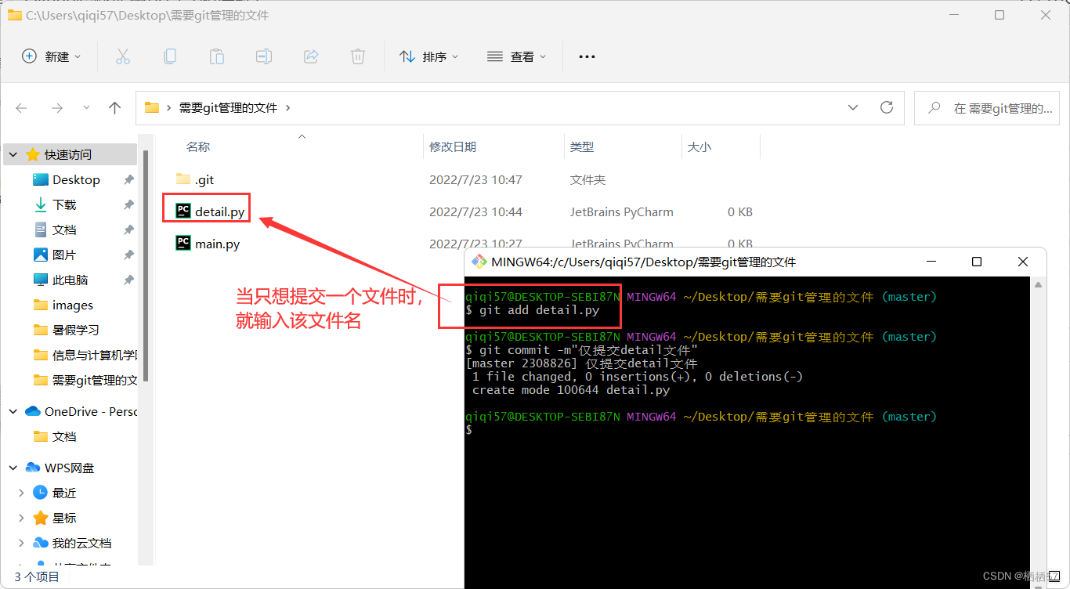Click the 星标 star icon

coord(41,518)
